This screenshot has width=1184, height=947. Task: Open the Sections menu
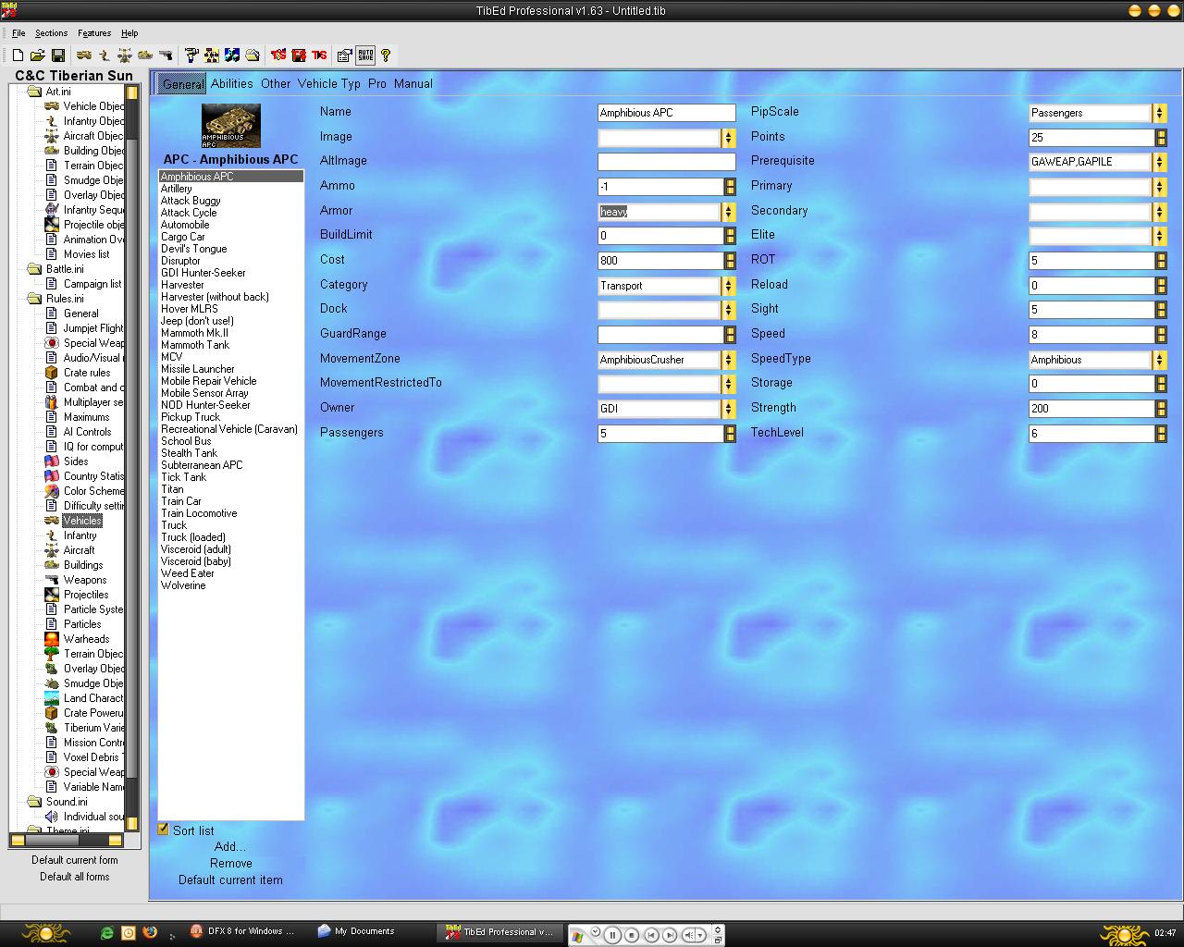coord(52,33)
